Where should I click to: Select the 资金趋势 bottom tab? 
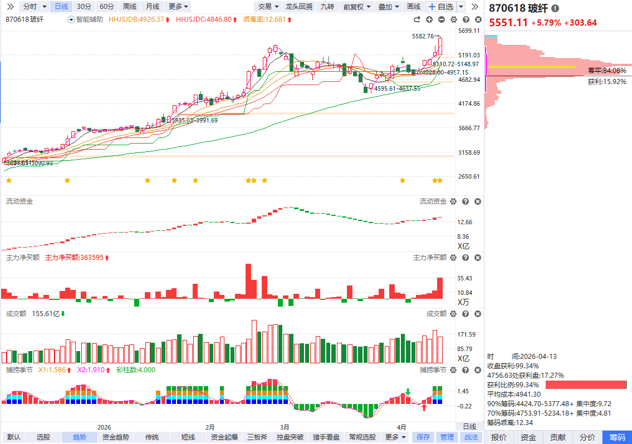115,437
